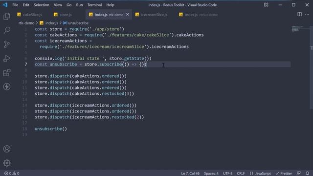Click 'Initial state ' string on line 6
Image resolution: width=313 pixels, height=176 pixels.
(85, 59)
